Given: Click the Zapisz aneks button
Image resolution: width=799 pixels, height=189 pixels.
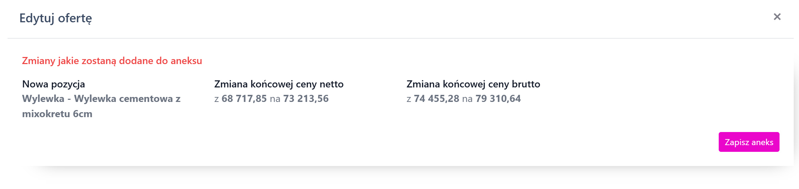Looking at the screenshot, I should [x=749, y=142].
